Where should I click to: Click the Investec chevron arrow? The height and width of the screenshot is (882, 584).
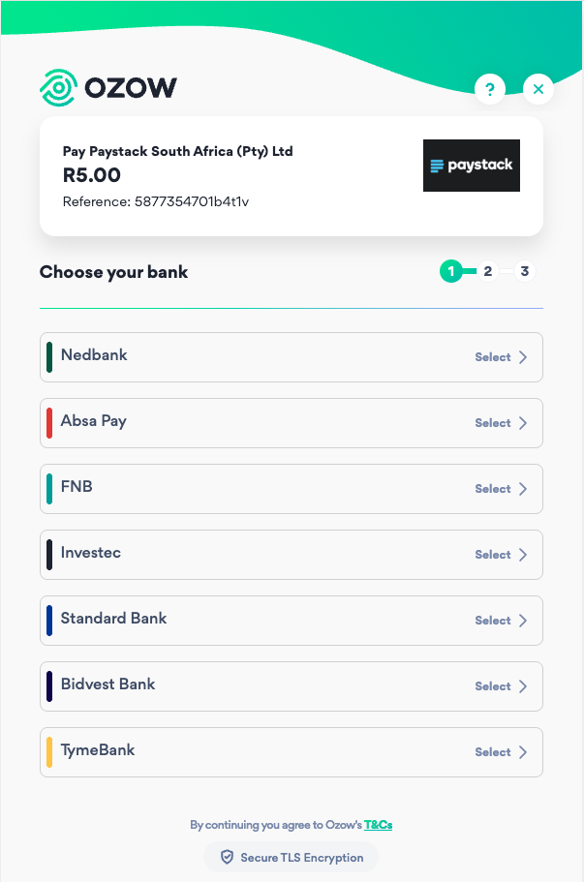(x=523, y=555)
